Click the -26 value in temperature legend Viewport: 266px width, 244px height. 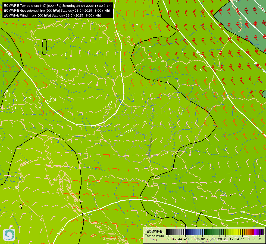click(x=214, y=239)
